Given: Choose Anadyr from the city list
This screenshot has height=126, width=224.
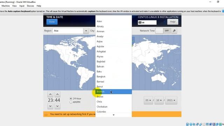Looking at the screenshot, I should (x=113, y=36).
